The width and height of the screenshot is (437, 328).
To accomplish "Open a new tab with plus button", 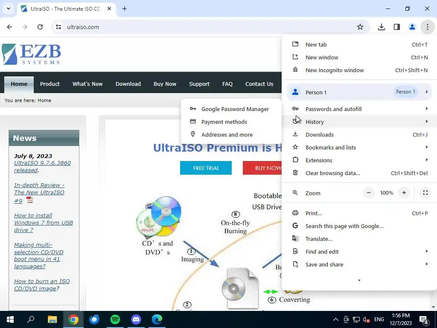I will pyautogui.click(x=125, y=9).
